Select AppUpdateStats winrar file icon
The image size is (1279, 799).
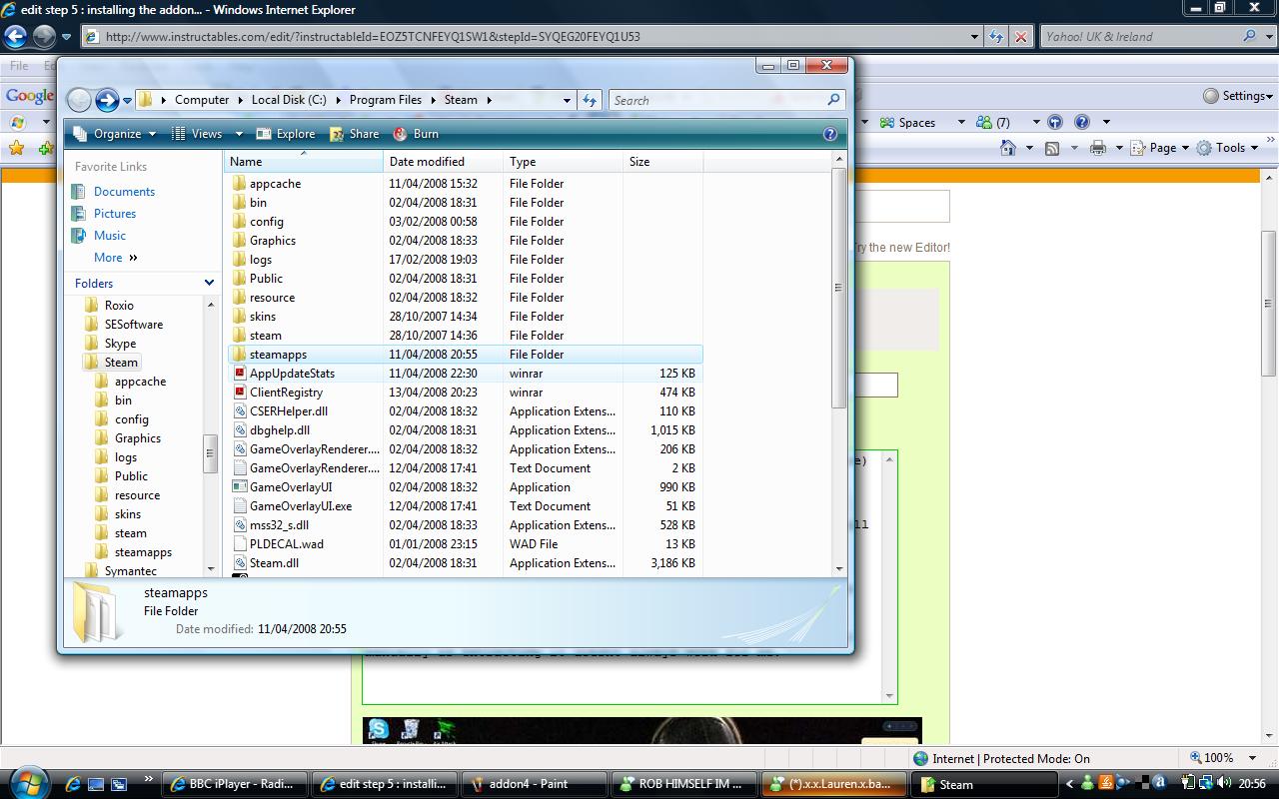pyautogui.click(x=239, y=374)
